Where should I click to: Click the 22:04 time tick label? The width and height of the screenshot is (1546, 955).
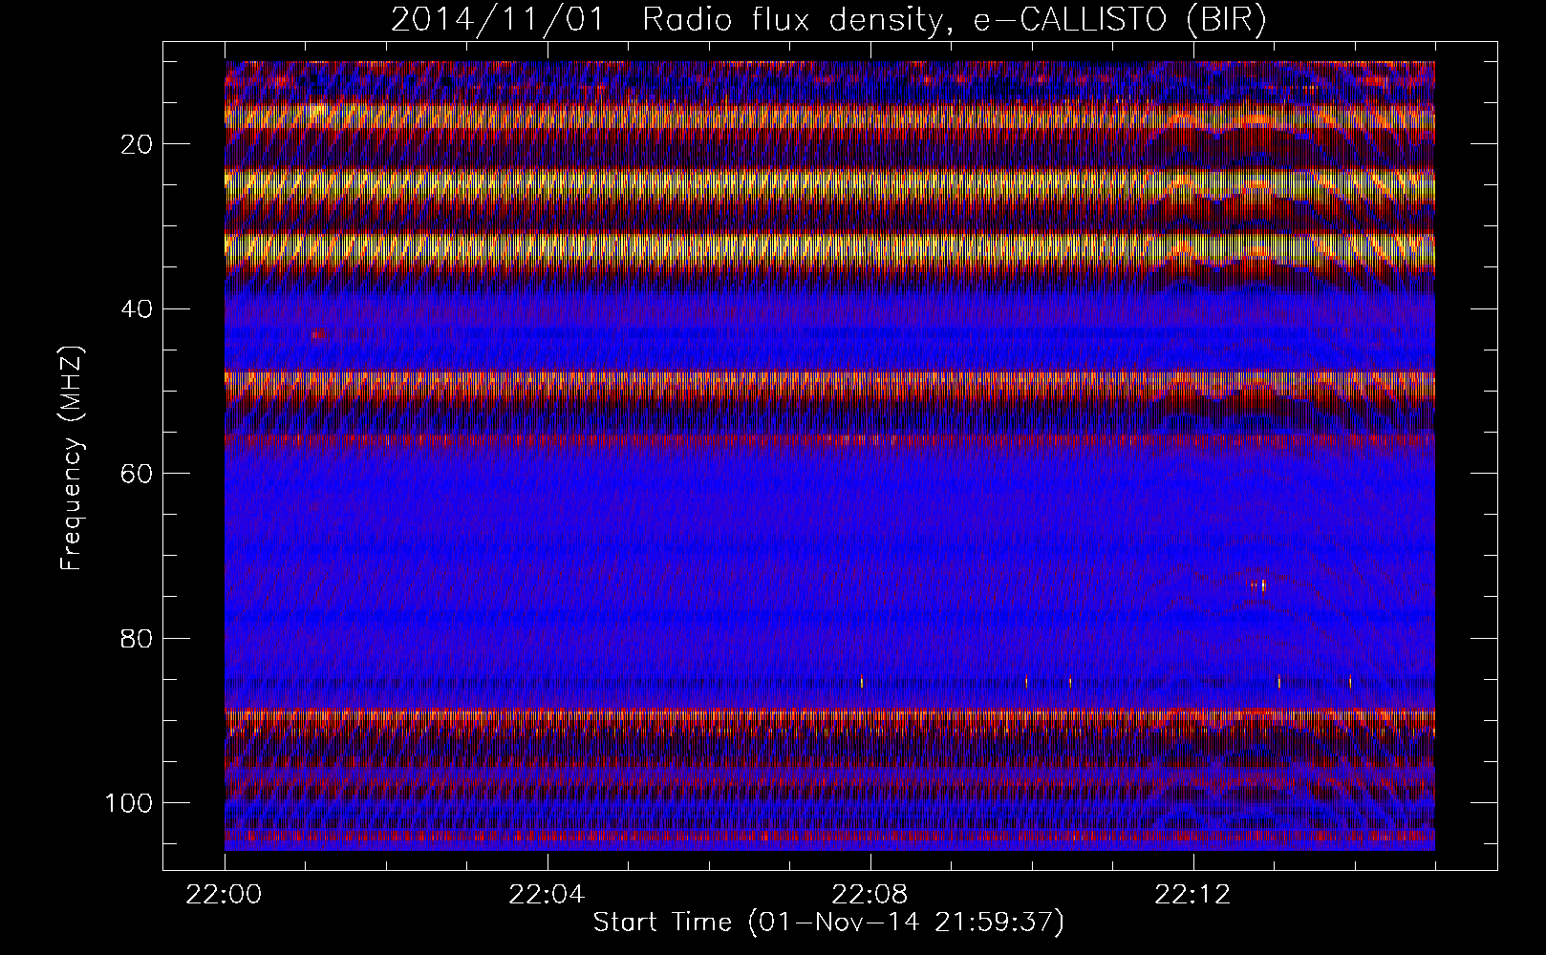coord(548,896)
